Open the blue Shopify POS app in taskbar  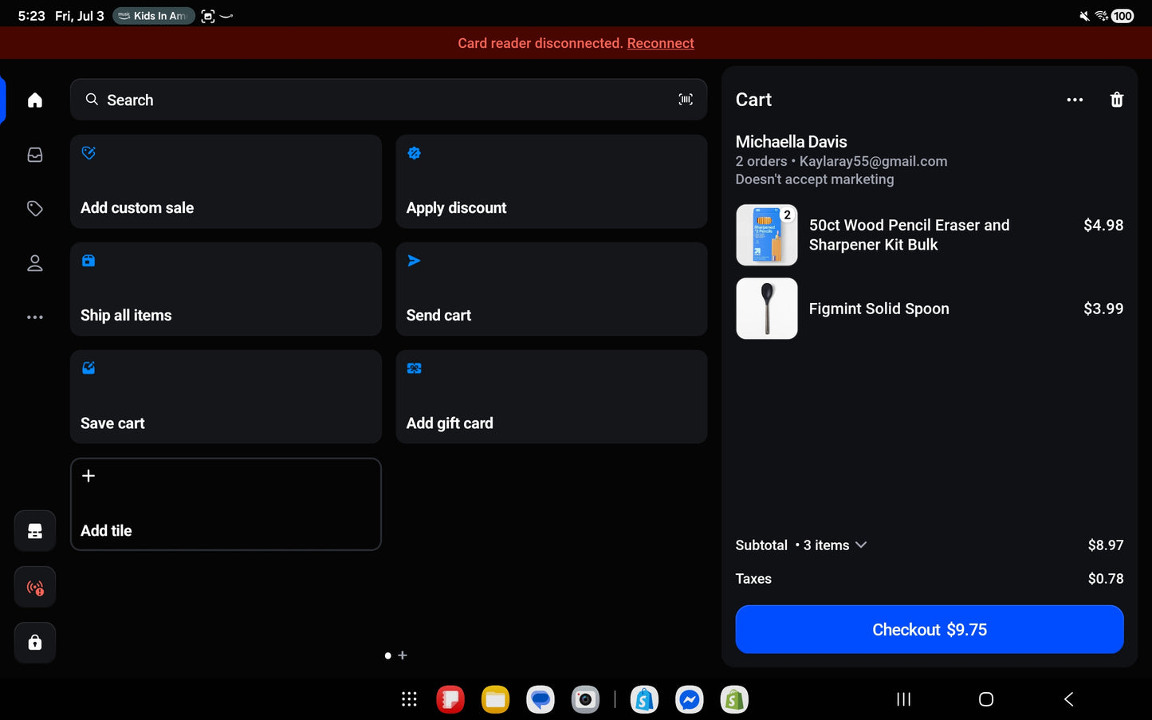(644, 699)
